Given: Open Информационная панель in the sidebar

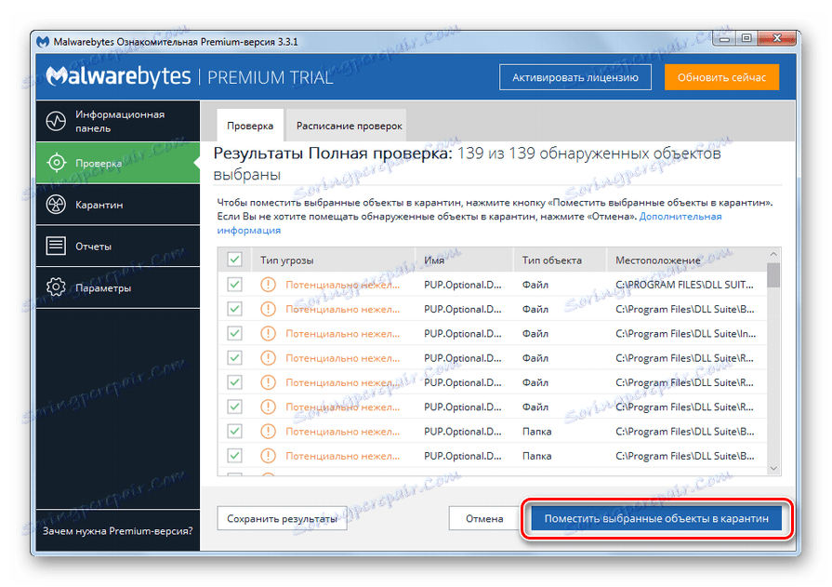Looking at the screenshot, I should pyautogui.click(x=118, y=121).
